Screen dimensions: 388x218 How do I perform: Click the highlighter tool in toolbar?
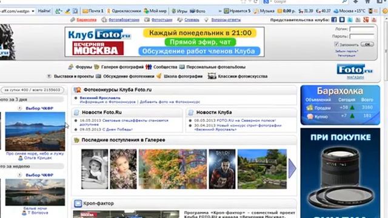(67, 11)
